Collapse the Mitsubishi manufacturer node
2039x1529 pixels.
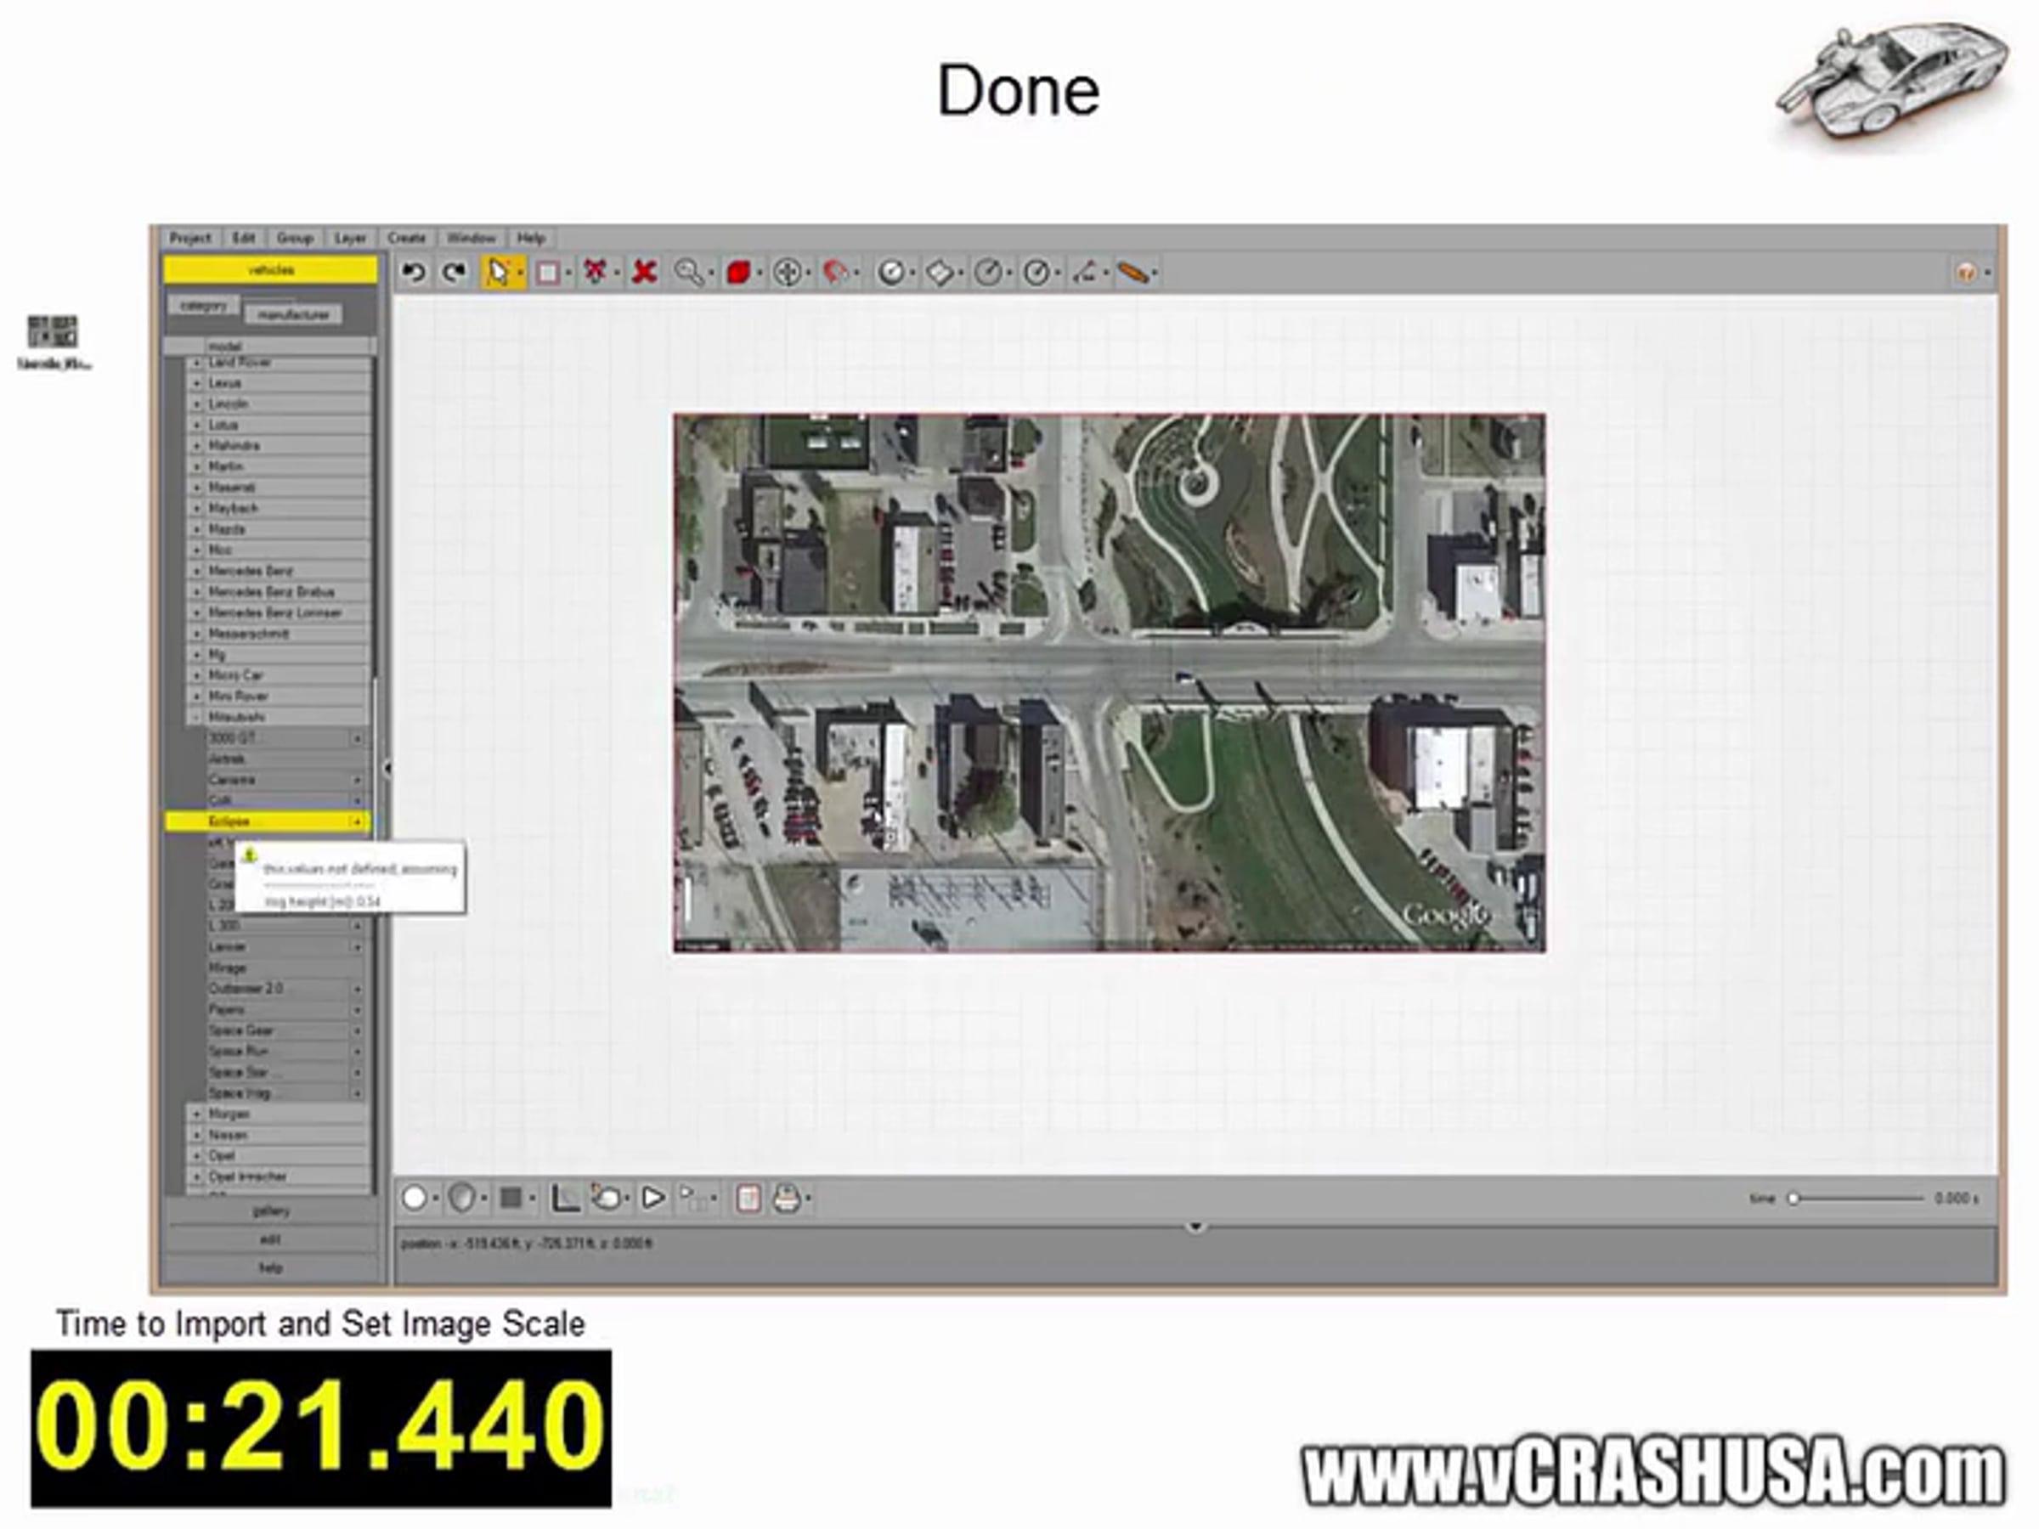click(x=196, y=717)
